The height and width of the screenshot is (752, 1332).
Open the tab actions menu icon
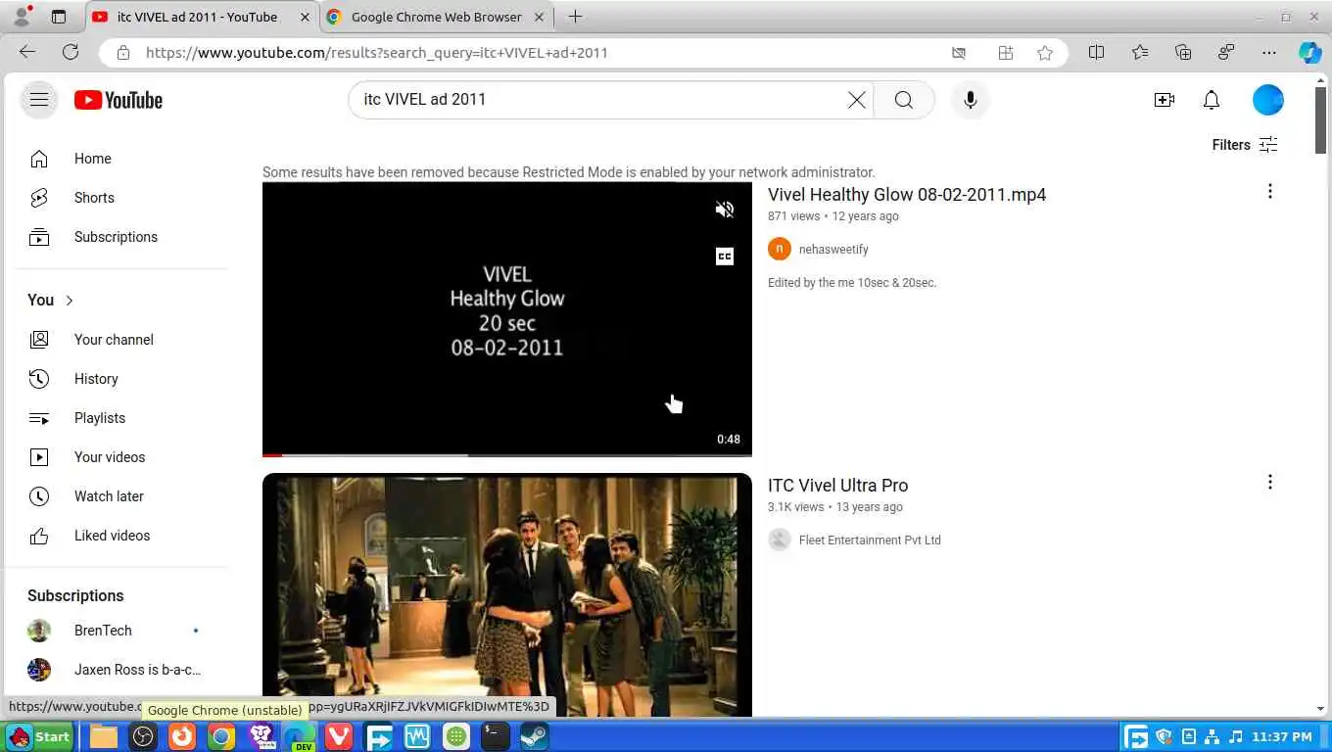point(59,17)
